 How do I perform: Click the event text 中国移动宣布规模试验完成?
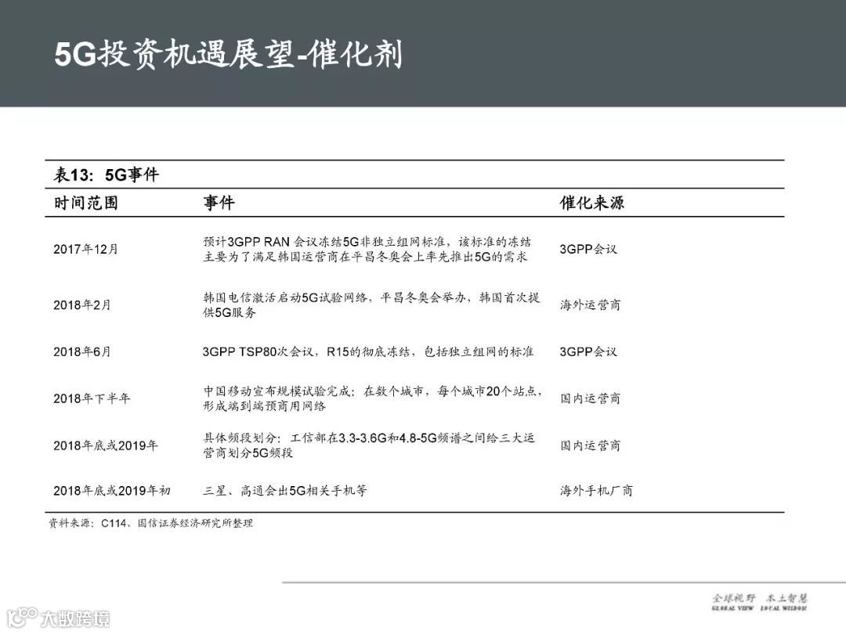pos(277,391)
